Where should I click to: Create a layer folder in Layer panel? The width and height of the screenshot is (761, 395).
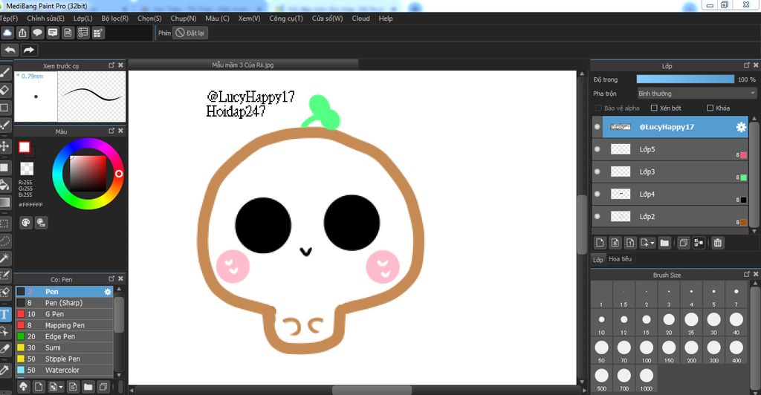coord(664,243)
